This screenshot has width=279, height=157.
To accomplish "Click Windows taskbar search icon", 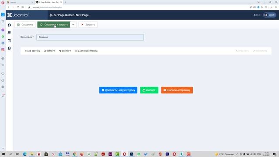I will tap(10, 154).
